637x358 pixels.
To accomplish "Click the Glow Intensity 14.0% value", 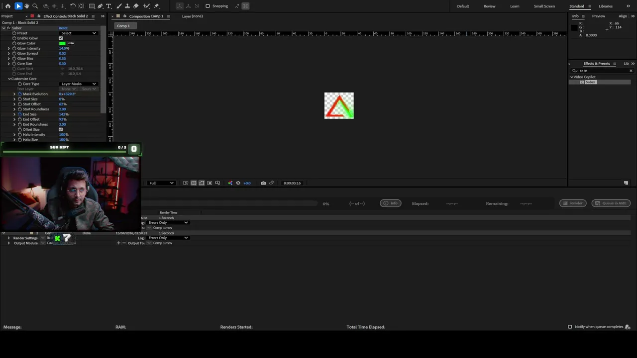I will 64,48.
